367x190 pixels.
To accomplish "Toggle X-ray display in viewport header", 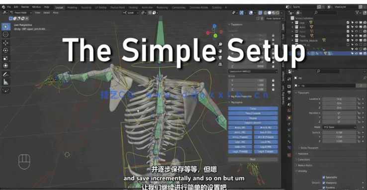I will tap(260, 13).
